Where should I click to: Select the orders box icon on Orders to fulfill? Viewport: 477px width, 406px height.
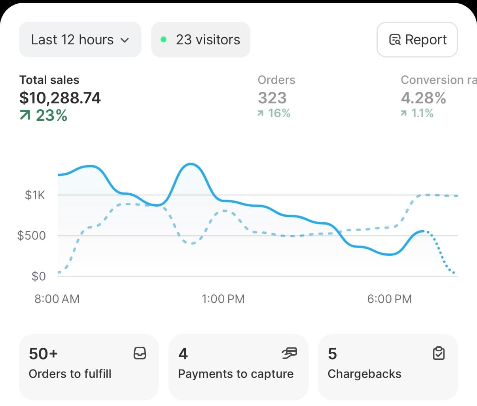[141, 353]
